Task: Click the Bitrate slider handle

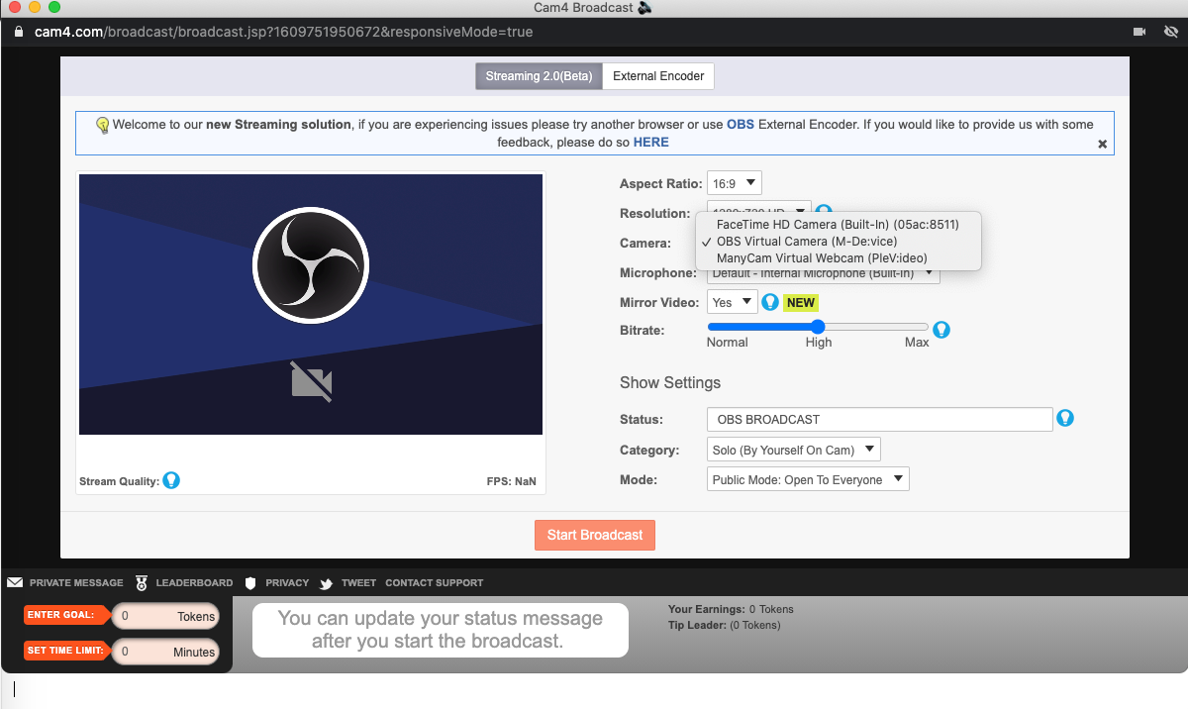Action: point(818,327)
